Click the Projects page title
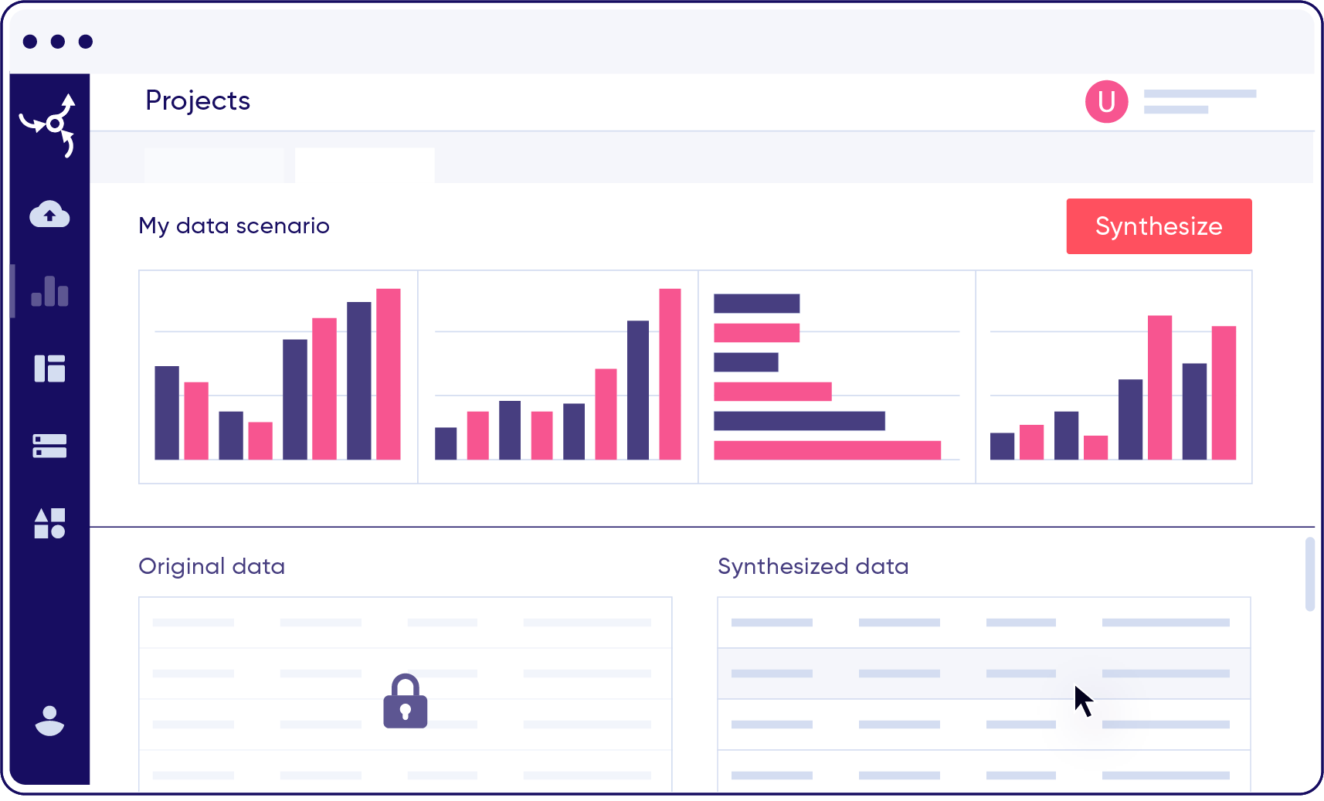 tap(198, 100)
